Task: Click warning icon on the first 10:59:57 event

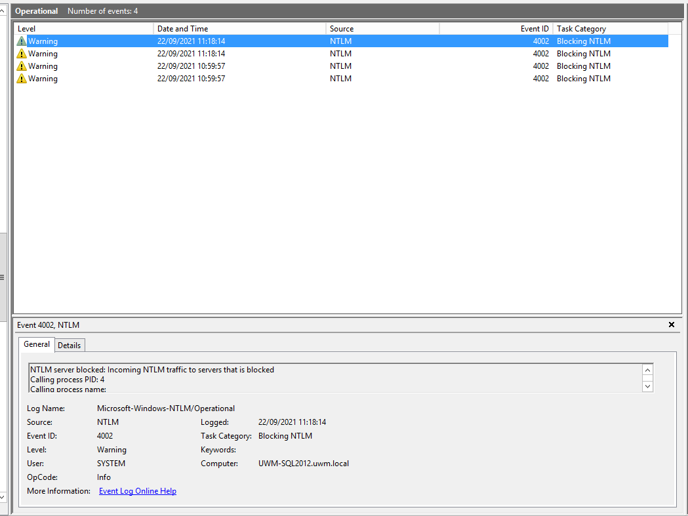Action: pyautogui.click(x=22, y=66)
